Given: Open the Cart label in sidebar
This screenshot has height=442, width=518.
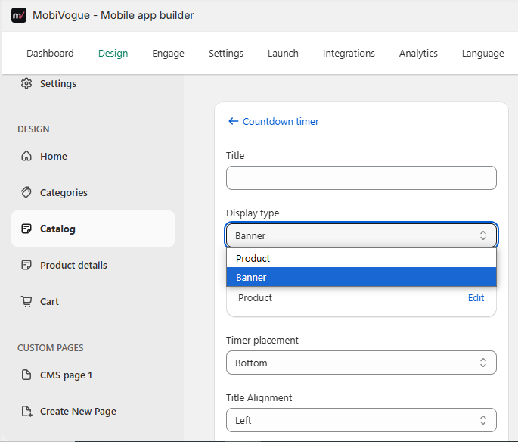Looking at the screenshot, I should click(x=50, y=301).
